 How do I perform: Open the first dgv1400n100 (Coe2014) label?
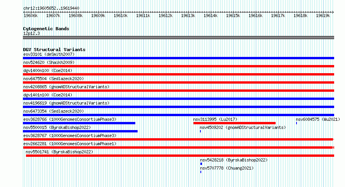(48, 70)
